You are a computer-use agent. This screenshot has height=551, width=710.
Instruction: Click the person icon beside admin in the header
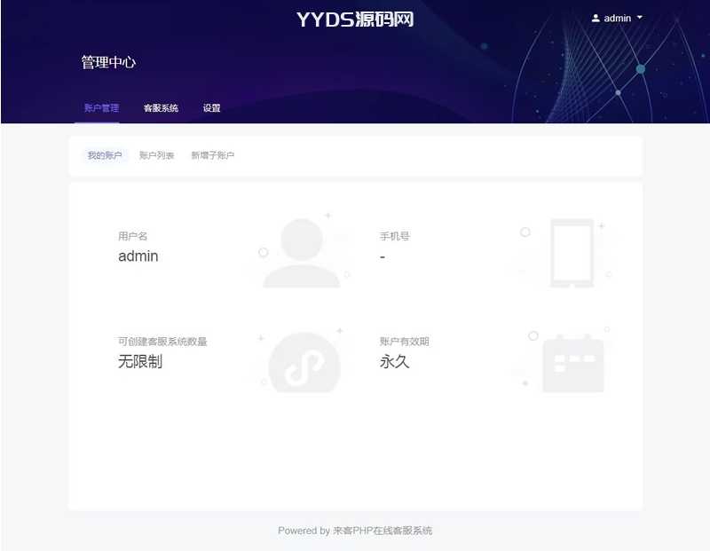click(x=596, y=18)
